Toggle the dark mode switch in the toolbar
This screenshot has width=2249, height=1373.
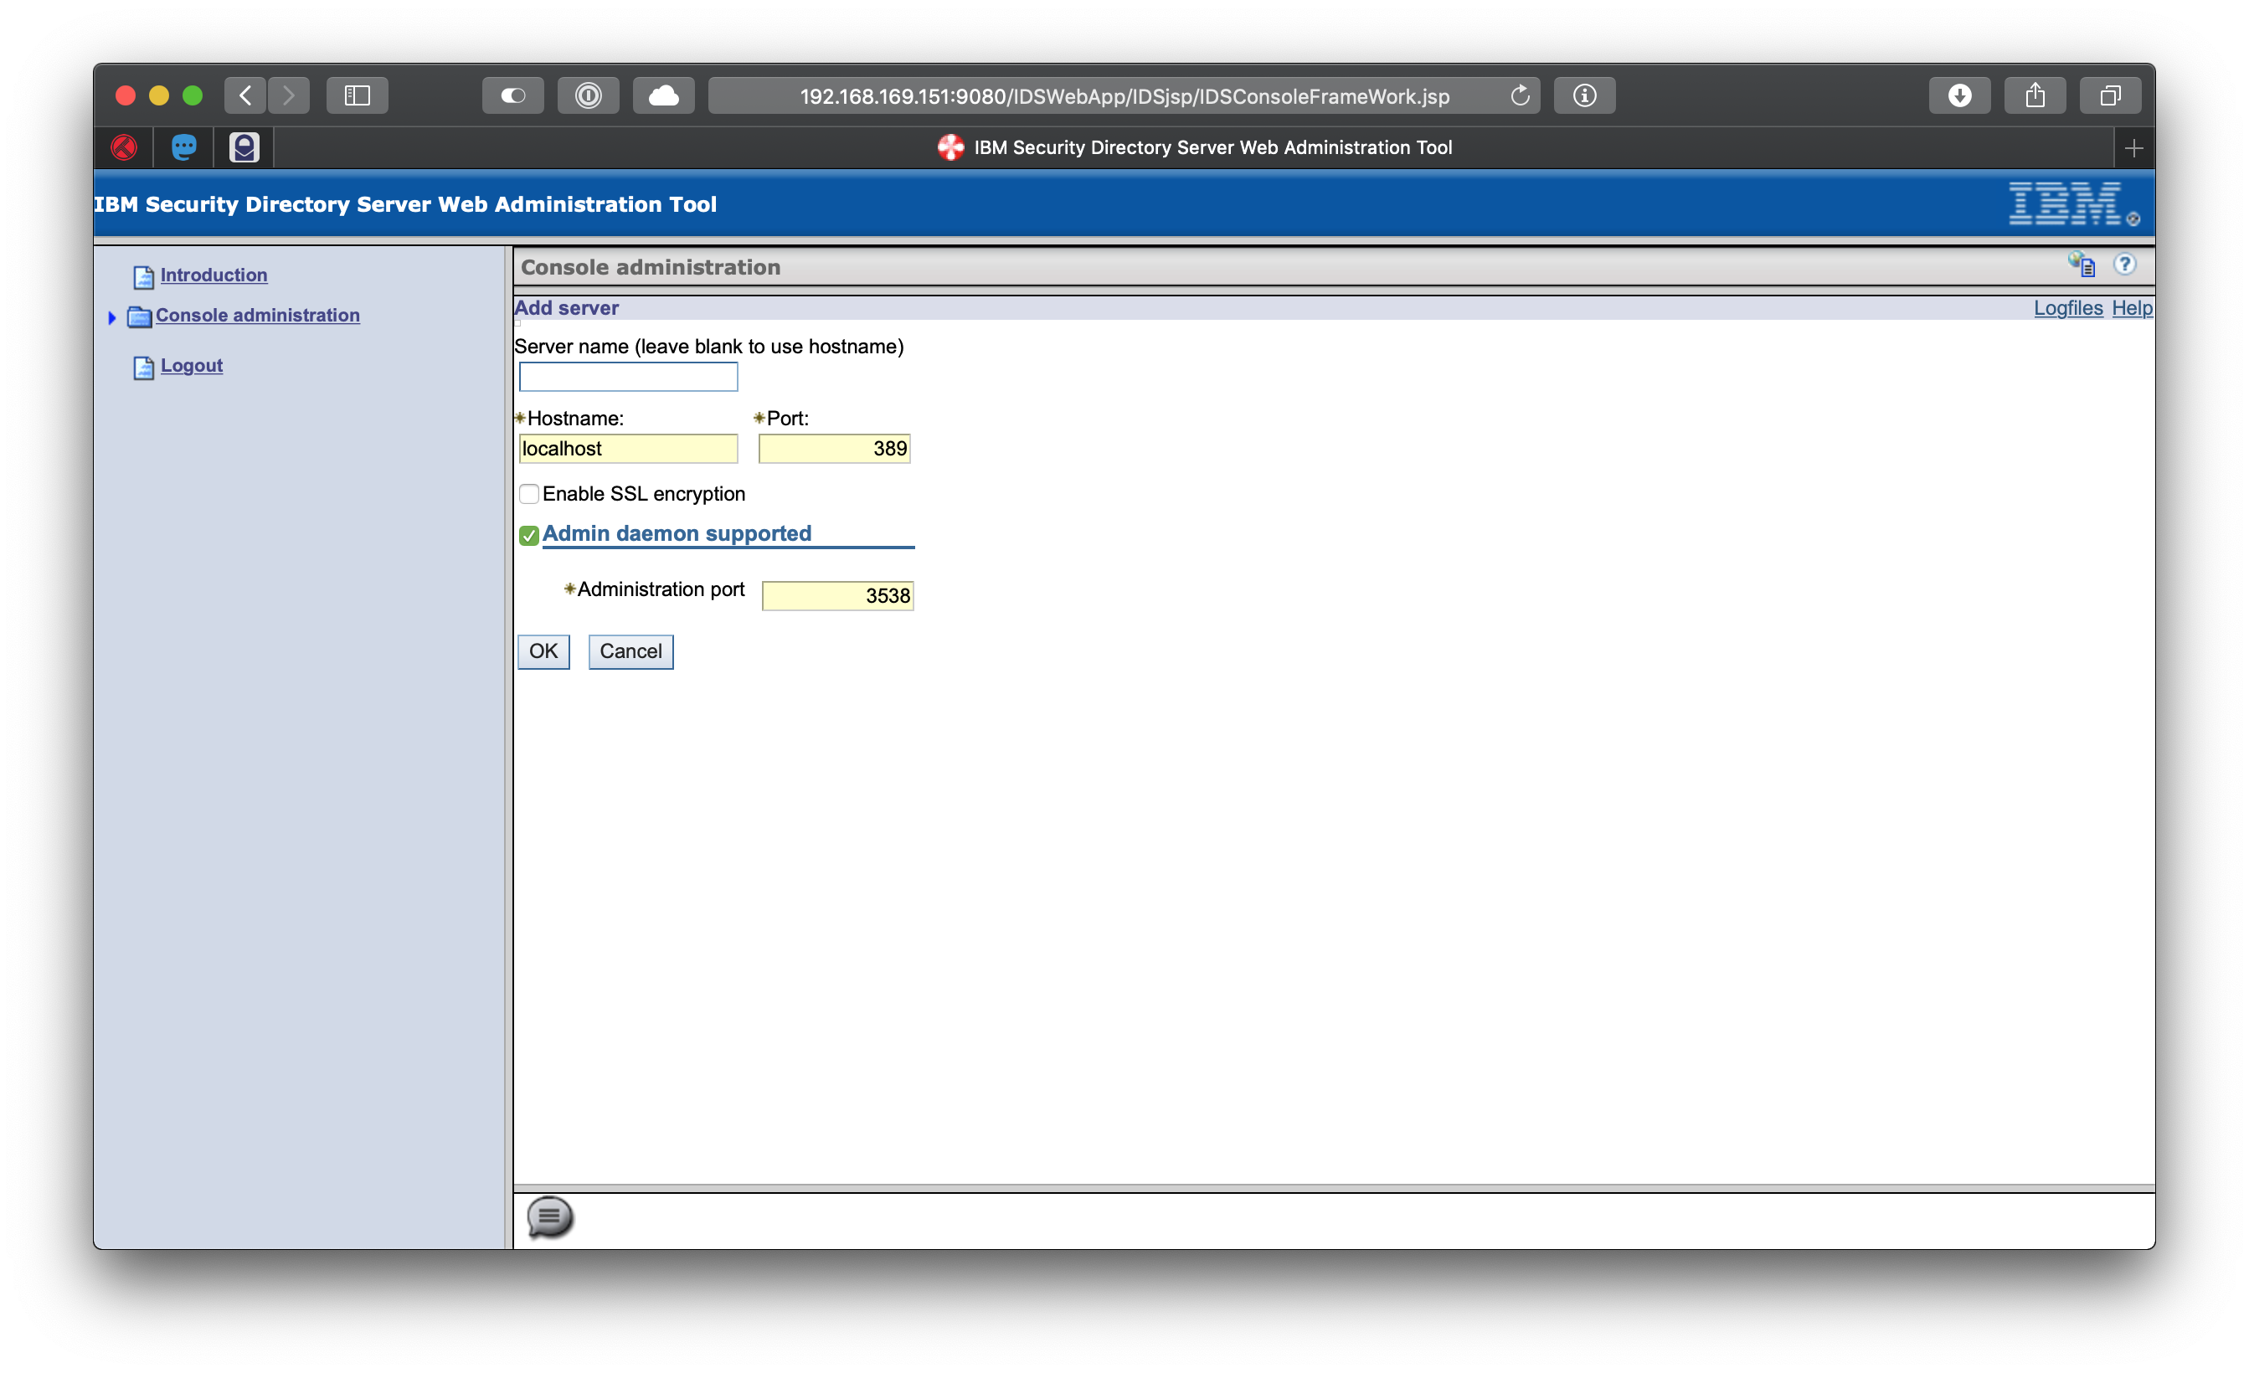[512, 95]
